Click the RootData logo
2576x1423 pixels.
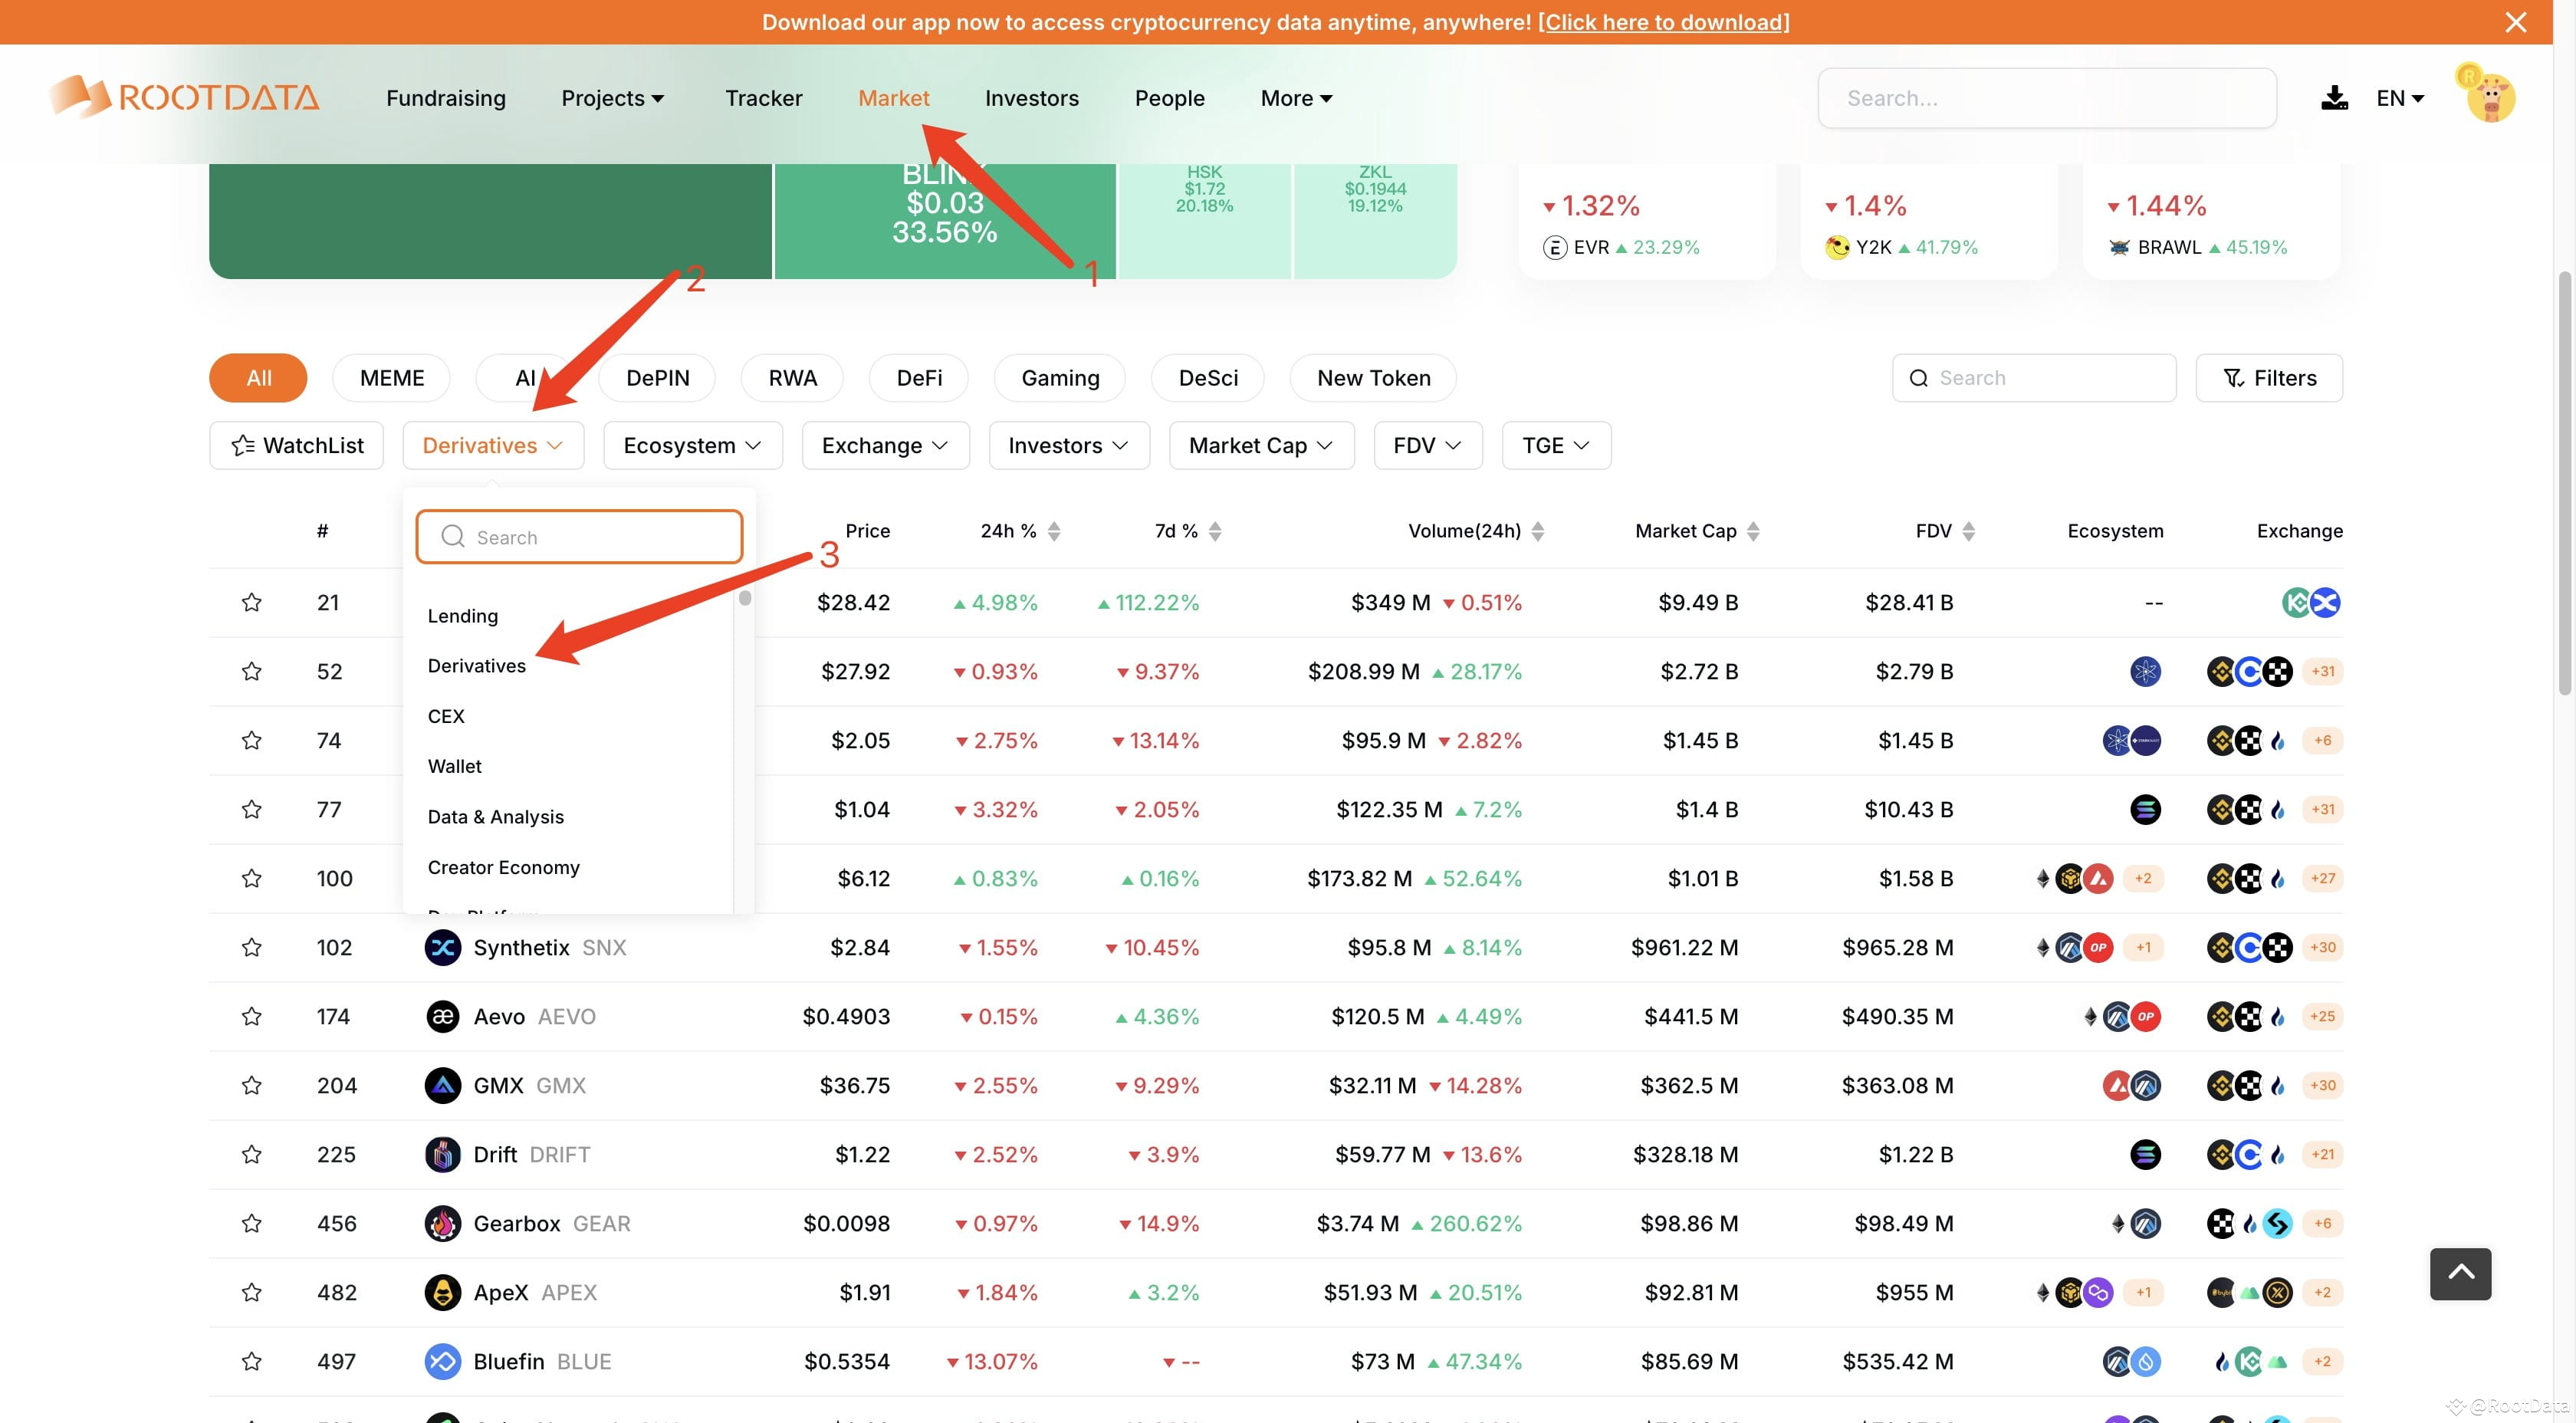pyautogui.click(x=184, y=96)
